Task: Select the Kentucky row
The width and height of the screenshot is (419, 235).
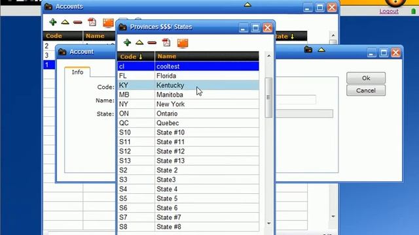Action: [x=188, y=86]
